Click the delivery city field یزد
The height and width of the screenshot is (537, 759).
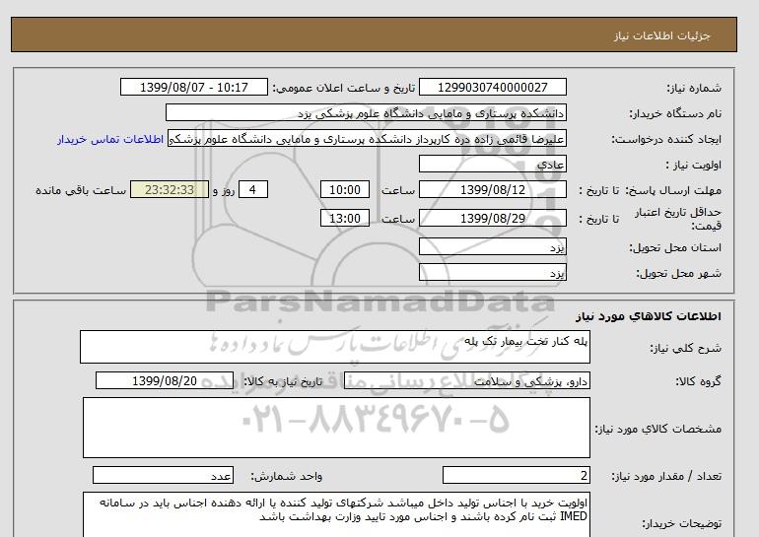click(492, 272)
